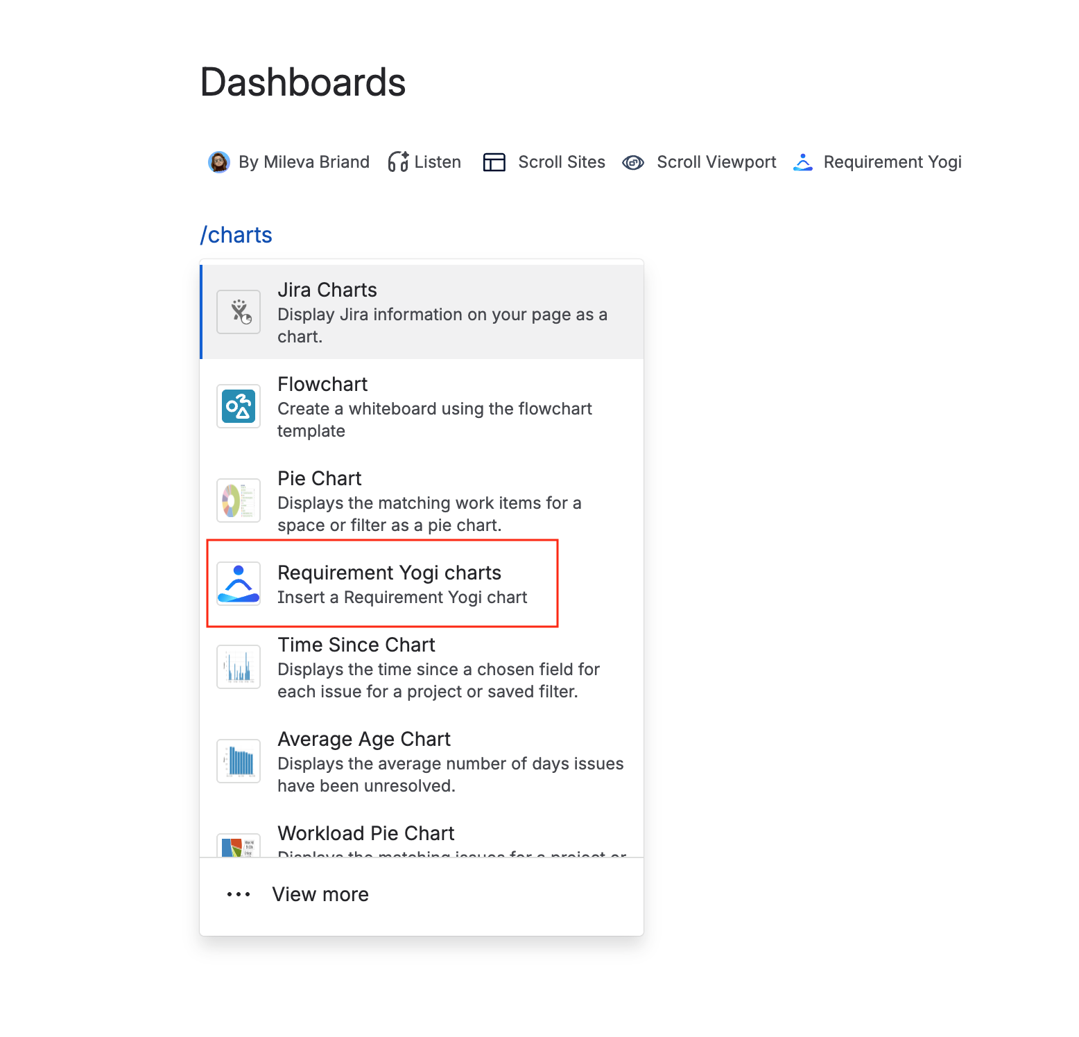Click the Listen headphones icon
Viewport: 1079px width, 1037px height.
click(398, 162)
